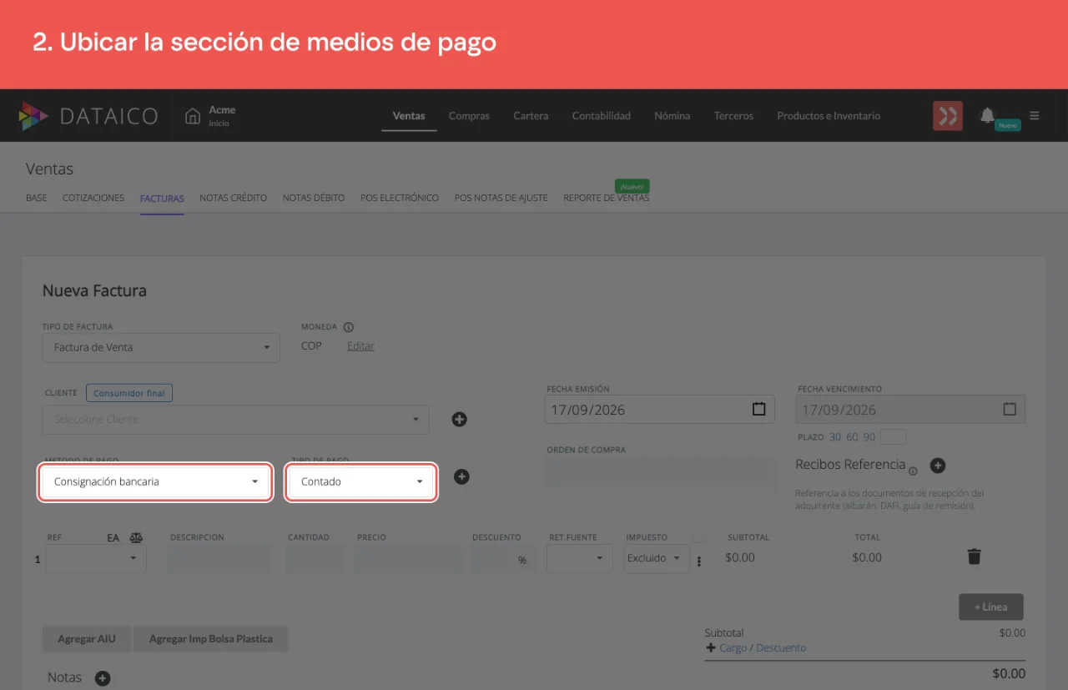The width and height of the screenshot is (1068, 690).
Task: Open the Impuesto Excluido dropdown
Action: click(x=657, y=558)
